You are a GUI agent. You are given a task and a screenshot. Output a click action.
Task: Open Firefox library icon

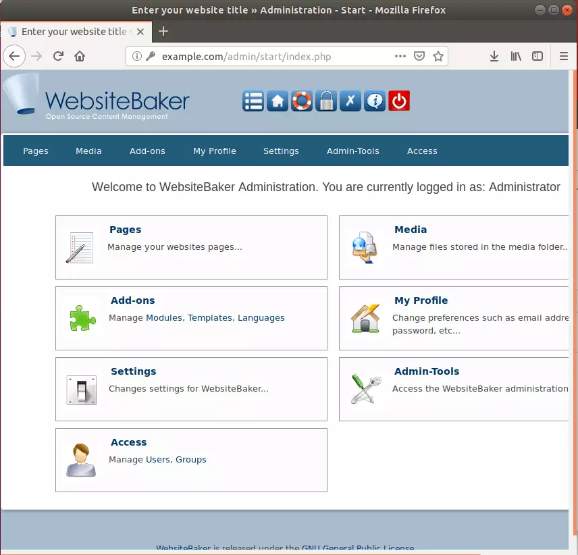click(516, 57)
